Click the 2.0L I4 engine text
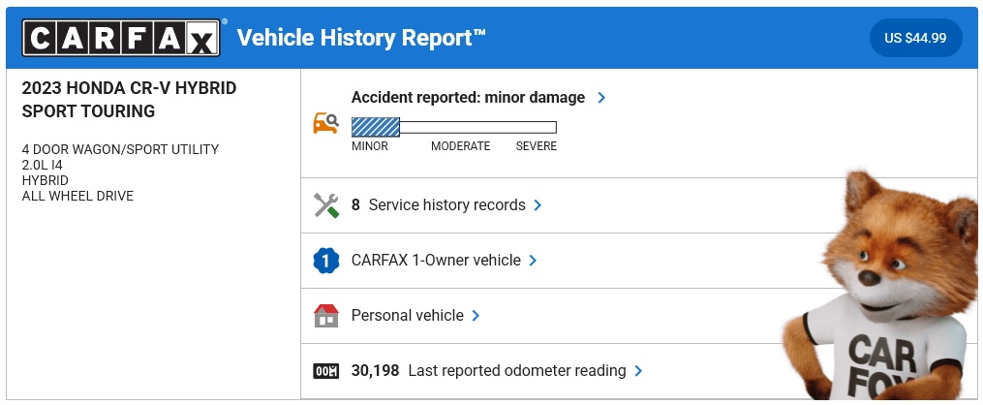This screenshot has height=405, width=983. [42, 166]
